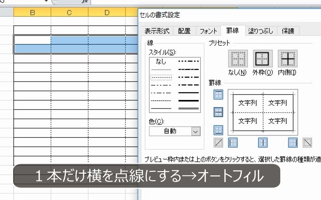Screen dimensions: 321x200
Task: Apply the 外枠 outline preset
Action: point(262,59)
